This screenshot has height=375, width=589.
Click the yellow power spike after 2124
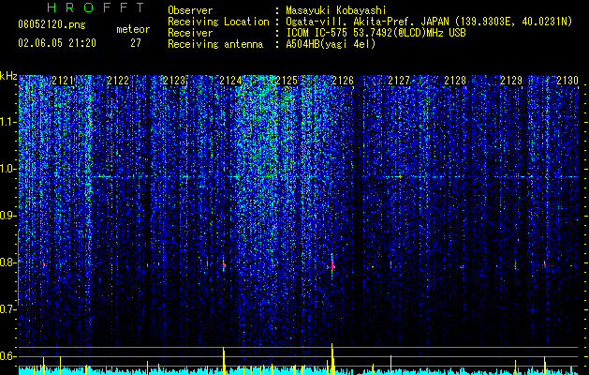(x=224, y=361)
